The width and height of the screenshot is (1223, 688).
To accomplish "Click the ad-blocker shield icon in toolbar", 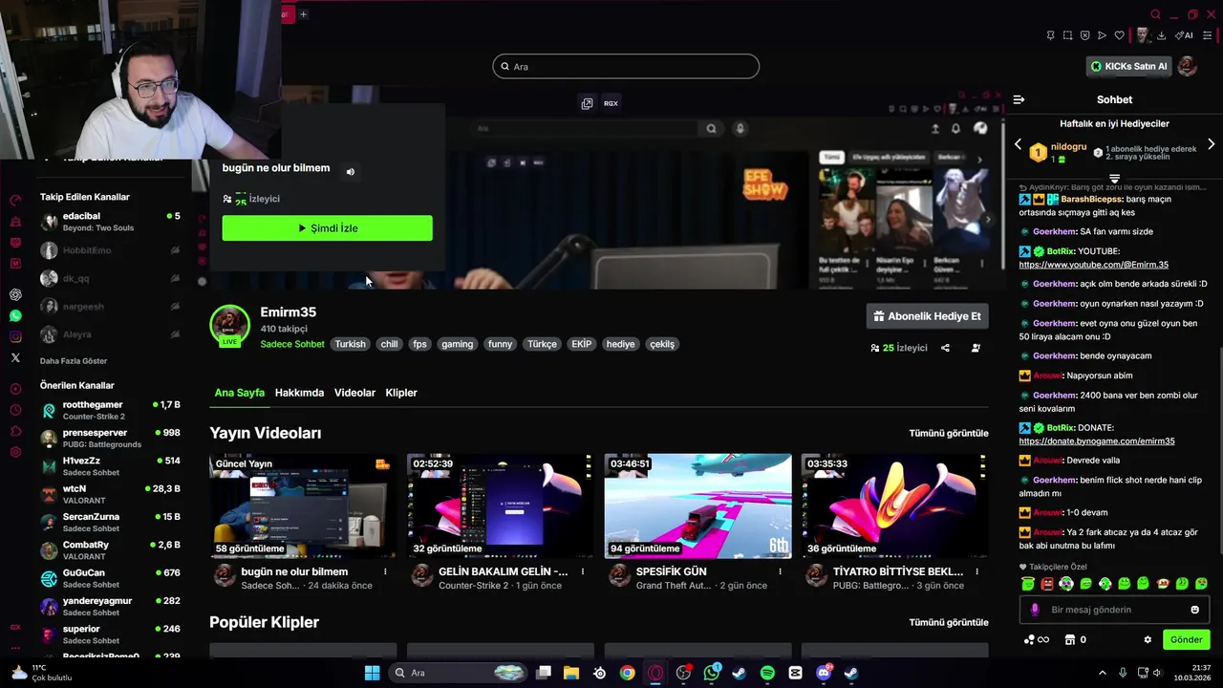I will tap(1084, 35).
